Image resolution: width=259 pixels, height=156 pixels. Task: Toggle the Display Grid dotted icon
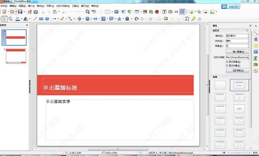coord(101,12)
